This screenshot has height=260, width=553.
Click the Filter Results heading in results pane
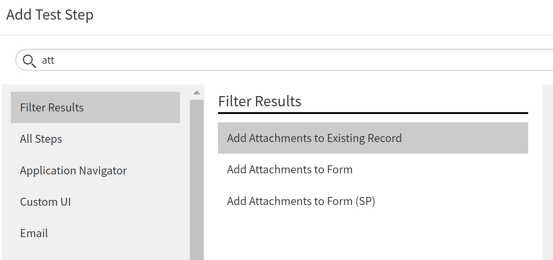[260, 101]
